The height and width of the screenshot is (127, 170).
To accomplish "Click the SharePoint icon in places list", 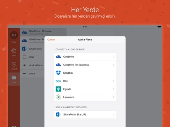I will (x=24, y=49).
